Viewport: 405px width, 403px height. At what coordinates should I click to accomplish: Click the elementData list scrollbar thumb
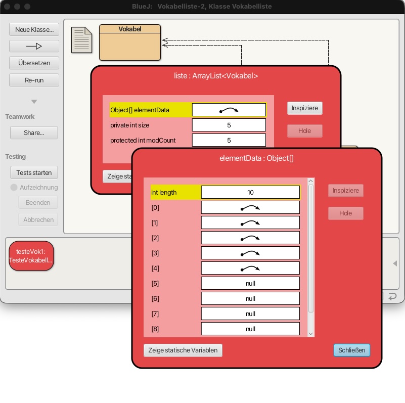pos(311,248)
